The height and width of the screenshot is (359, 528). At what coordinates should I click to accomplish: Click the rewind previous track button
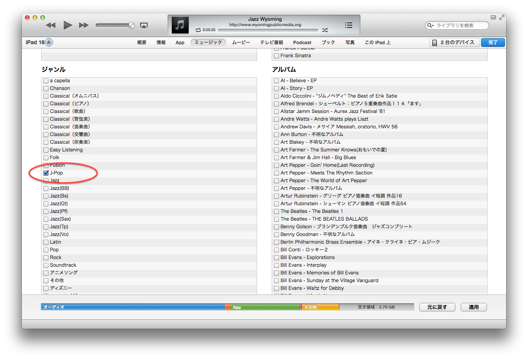(51, 25)
